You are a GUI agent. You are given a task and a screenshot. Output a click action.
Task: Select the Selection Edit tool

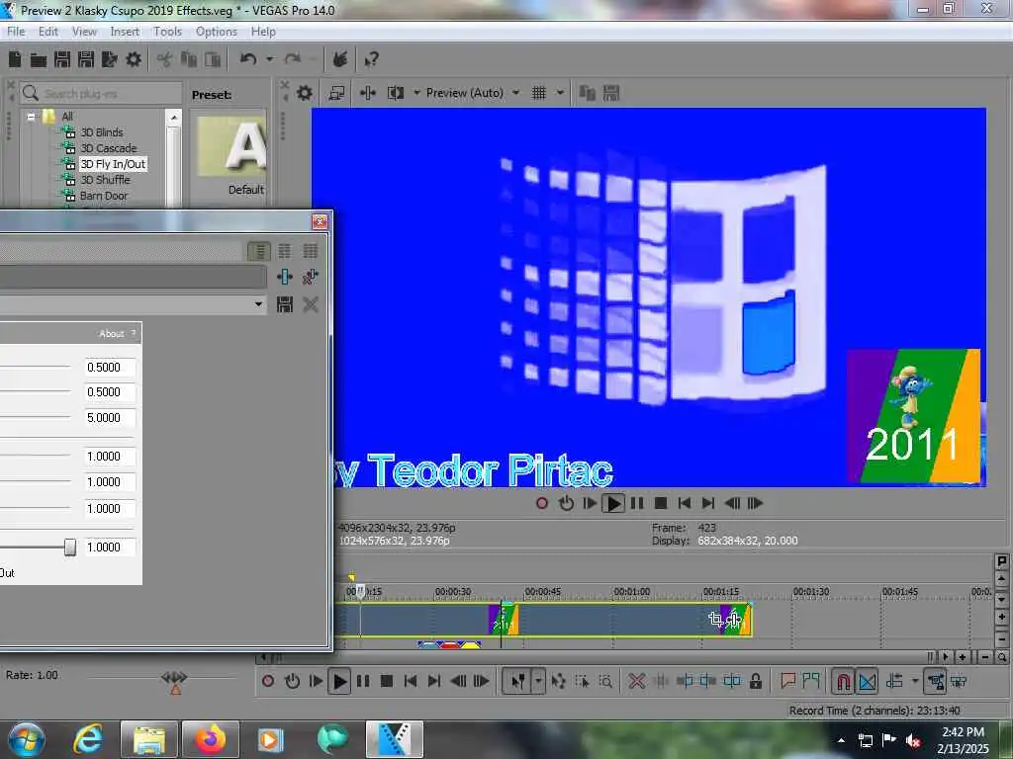(582, 681)
